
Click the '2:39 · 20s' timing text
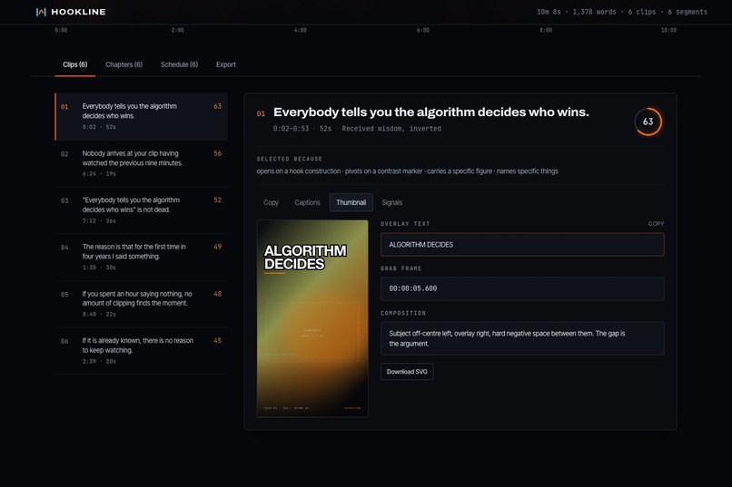(99, 362)
